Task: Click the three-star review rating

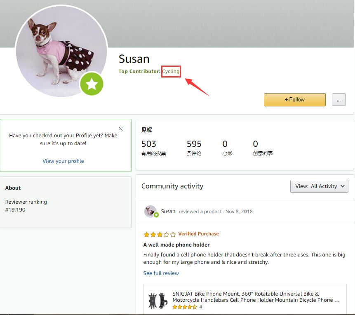Action: (x=160, y=234)
